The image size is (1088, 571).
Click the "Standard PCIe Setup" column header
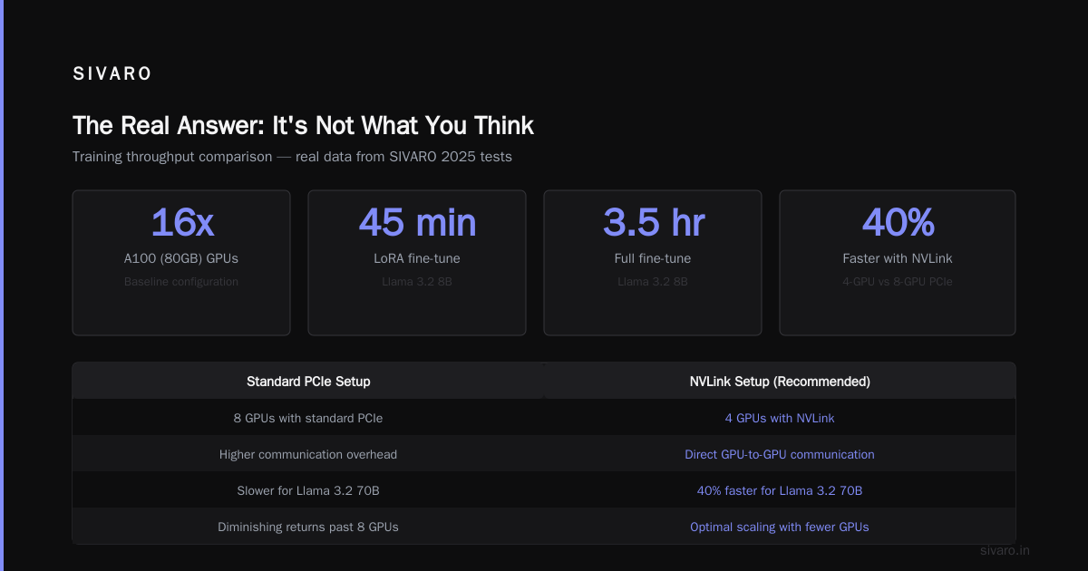pos(308,382)
